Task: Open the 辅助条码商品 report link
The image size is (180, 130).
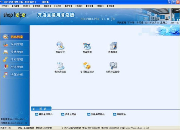Action: click(x=46, y=114)
